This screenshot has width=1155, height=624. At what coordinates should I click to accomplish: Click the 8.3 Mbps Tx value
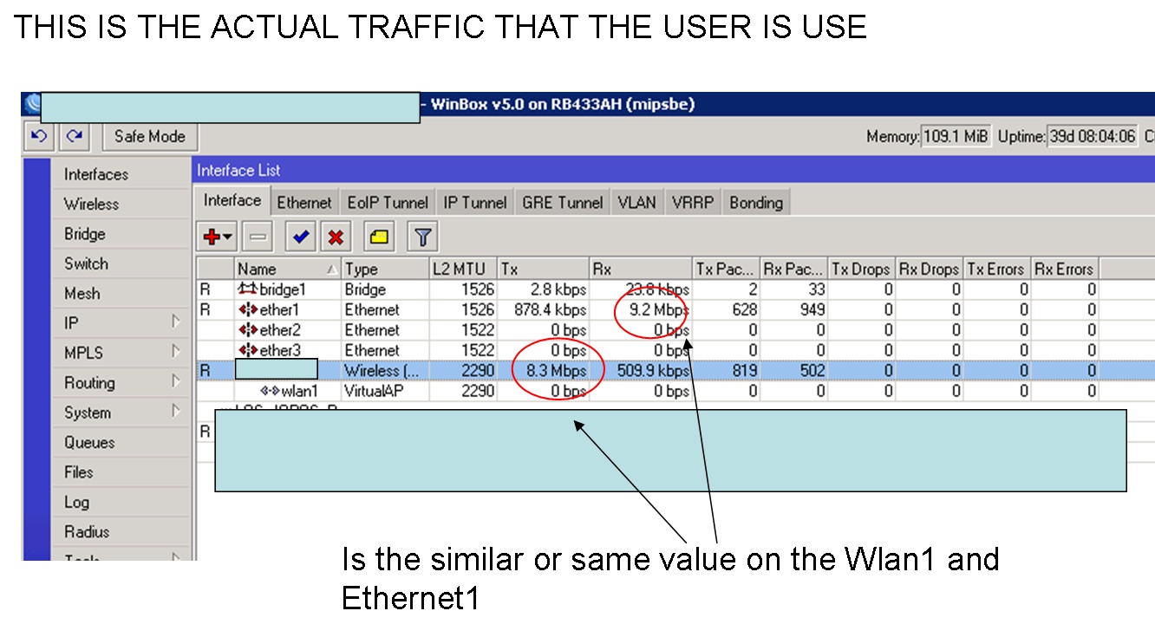(x=556, y=371)
